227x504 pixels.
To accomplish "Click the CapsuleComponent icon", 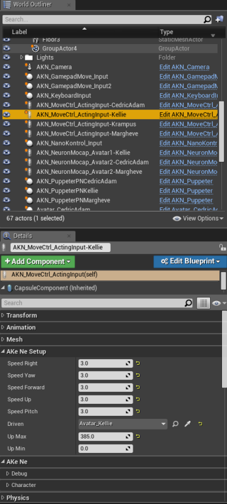I will tap(9, 288).
